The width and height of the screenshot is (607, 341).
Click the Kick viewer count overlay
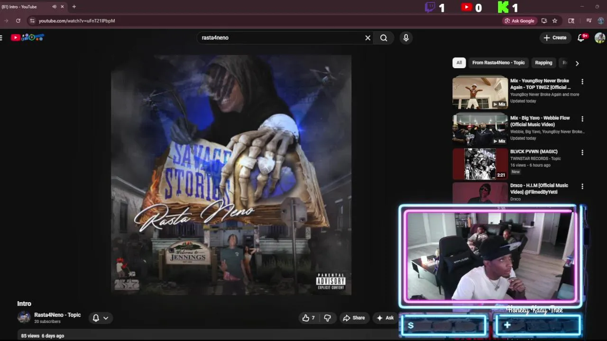coord(507,8)
